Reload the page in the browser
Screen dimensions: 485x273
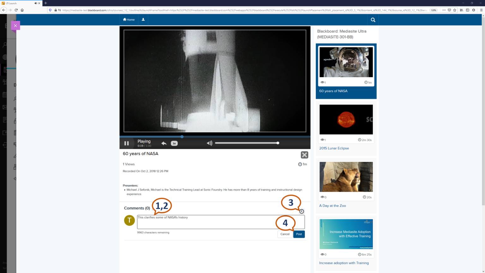tap(16, 10)
